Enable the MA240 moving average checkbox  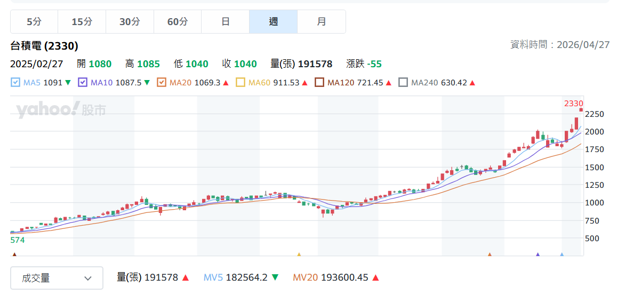[x=403, y=83]
